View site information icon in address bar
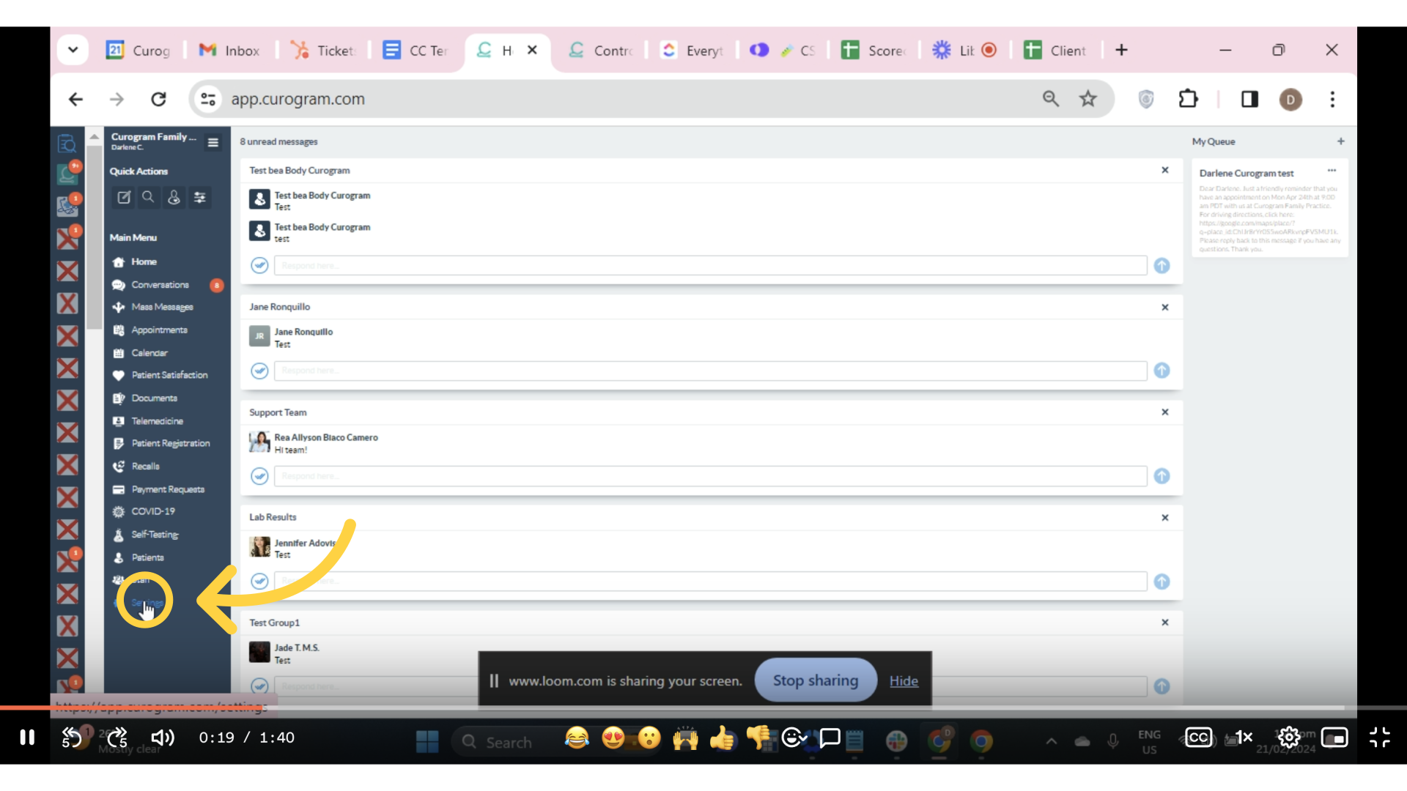 point(208,99)
